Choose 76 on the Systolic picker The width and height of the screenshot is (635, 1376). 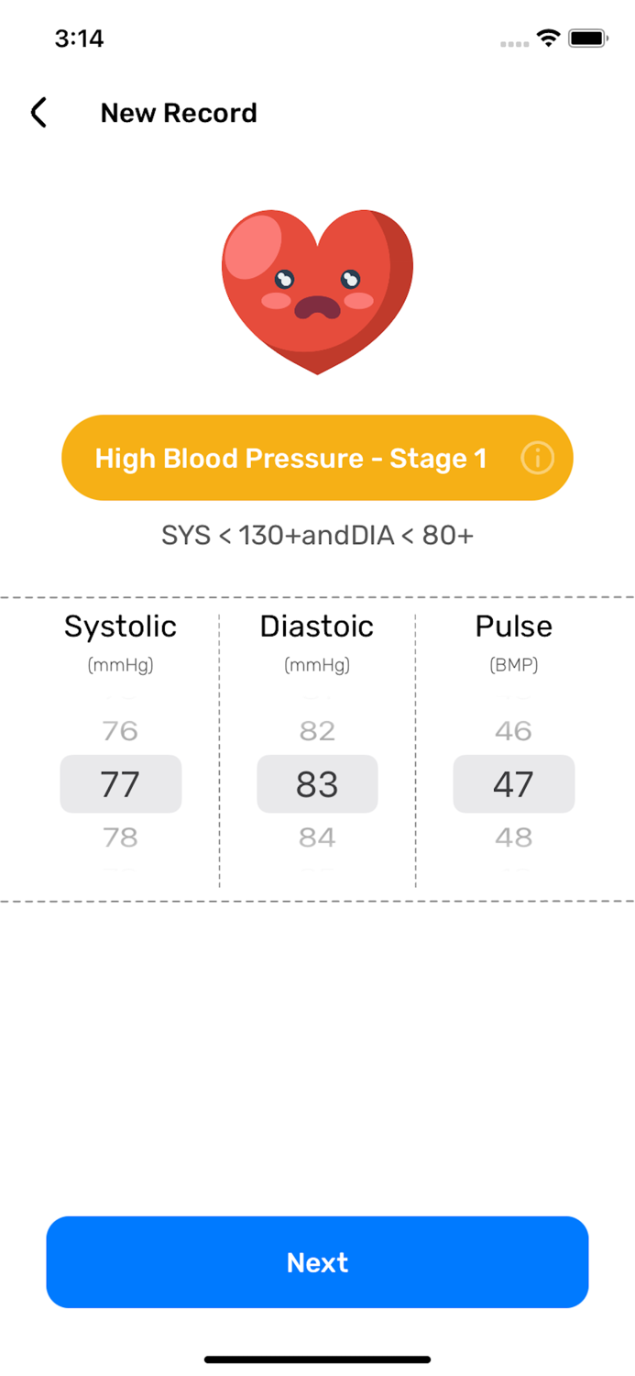click(121, 730)
